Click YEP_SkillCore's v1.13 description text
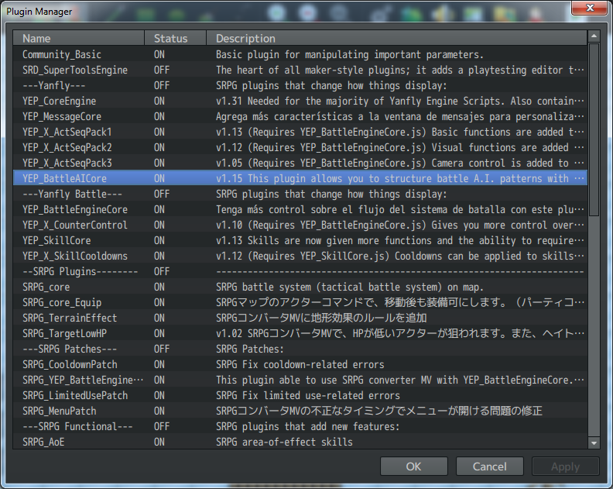Screen dimensions: 613x489 (400, 240)
